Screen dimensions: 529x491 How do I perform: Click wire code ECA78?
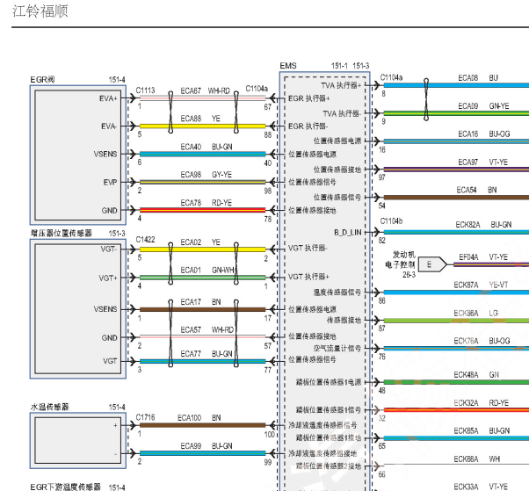[x=191, y=203]
